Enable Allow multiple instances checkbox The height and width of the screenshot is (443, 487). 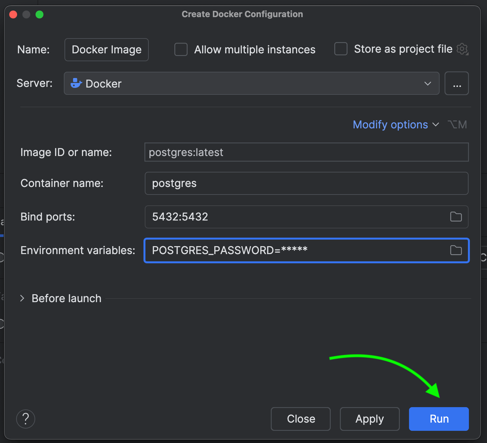pyautogui.click(x=181, y=49)
